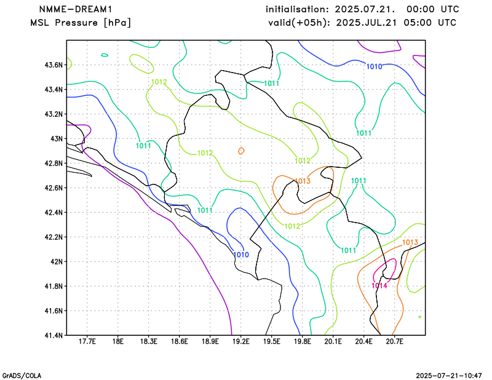Image resolution: width=492 pixels, height=380 pixels.
Task: Select the 18.6E longitude label
Action: pos(179,341)
